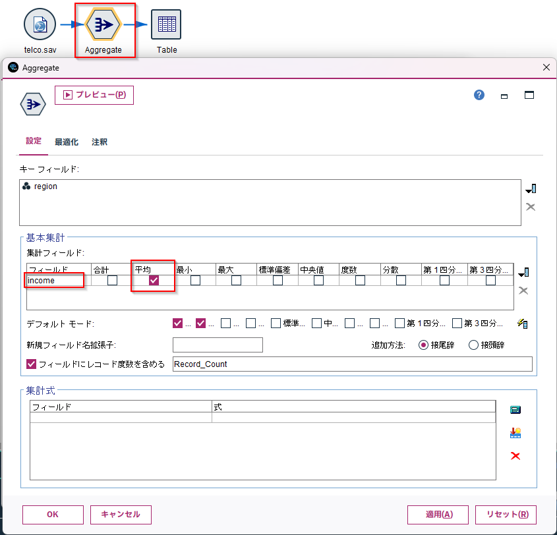557x535 pixels.
Task: Switch to 最適化 tab
Action: (x=67, y=142)
